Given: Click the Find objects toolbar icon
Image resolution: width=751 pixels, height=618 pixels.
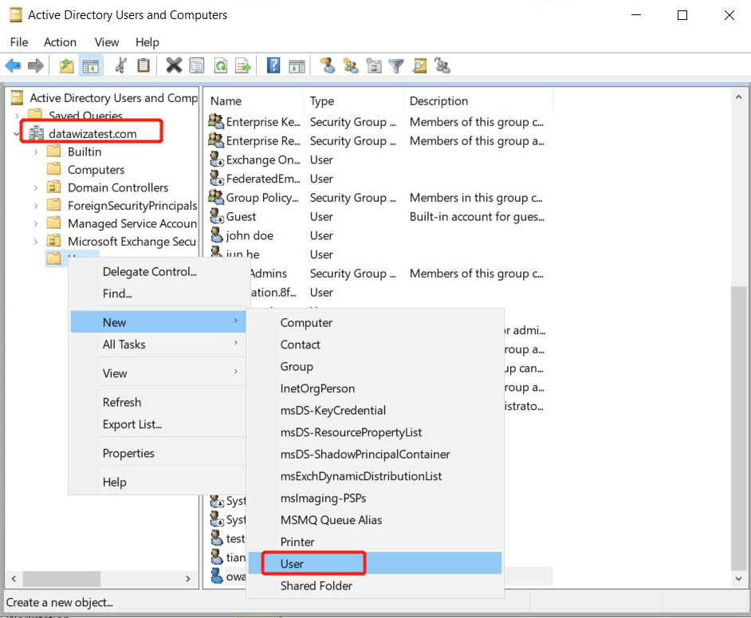Looking at the screenshot, I should coord(419,65).
